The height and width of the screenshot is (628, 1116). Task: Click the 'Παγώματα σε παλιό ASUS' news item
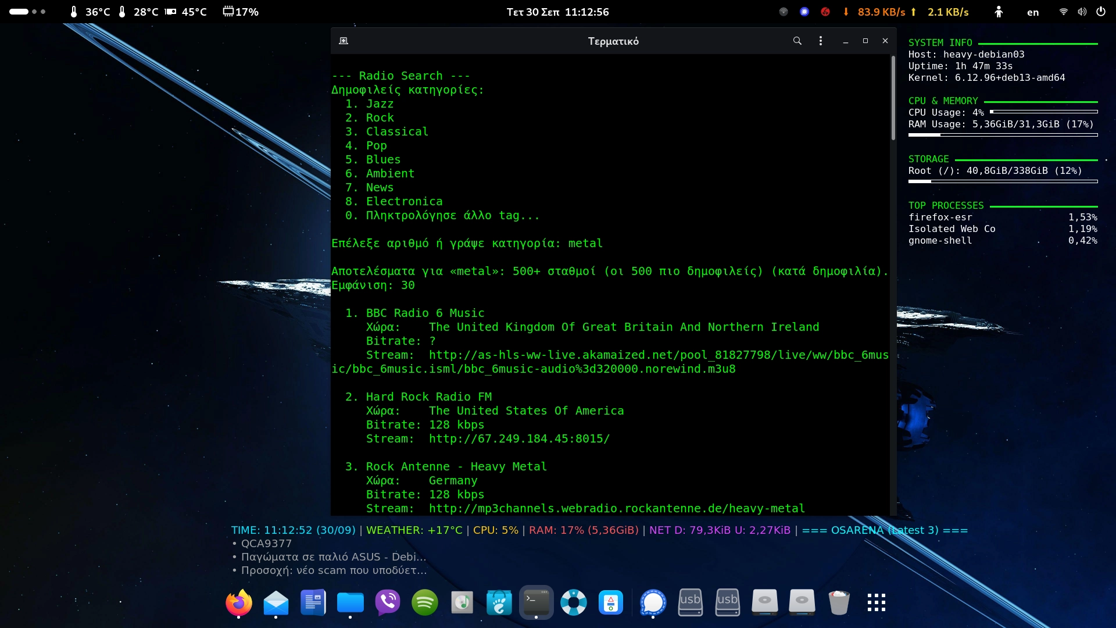[x=334, y=557]
